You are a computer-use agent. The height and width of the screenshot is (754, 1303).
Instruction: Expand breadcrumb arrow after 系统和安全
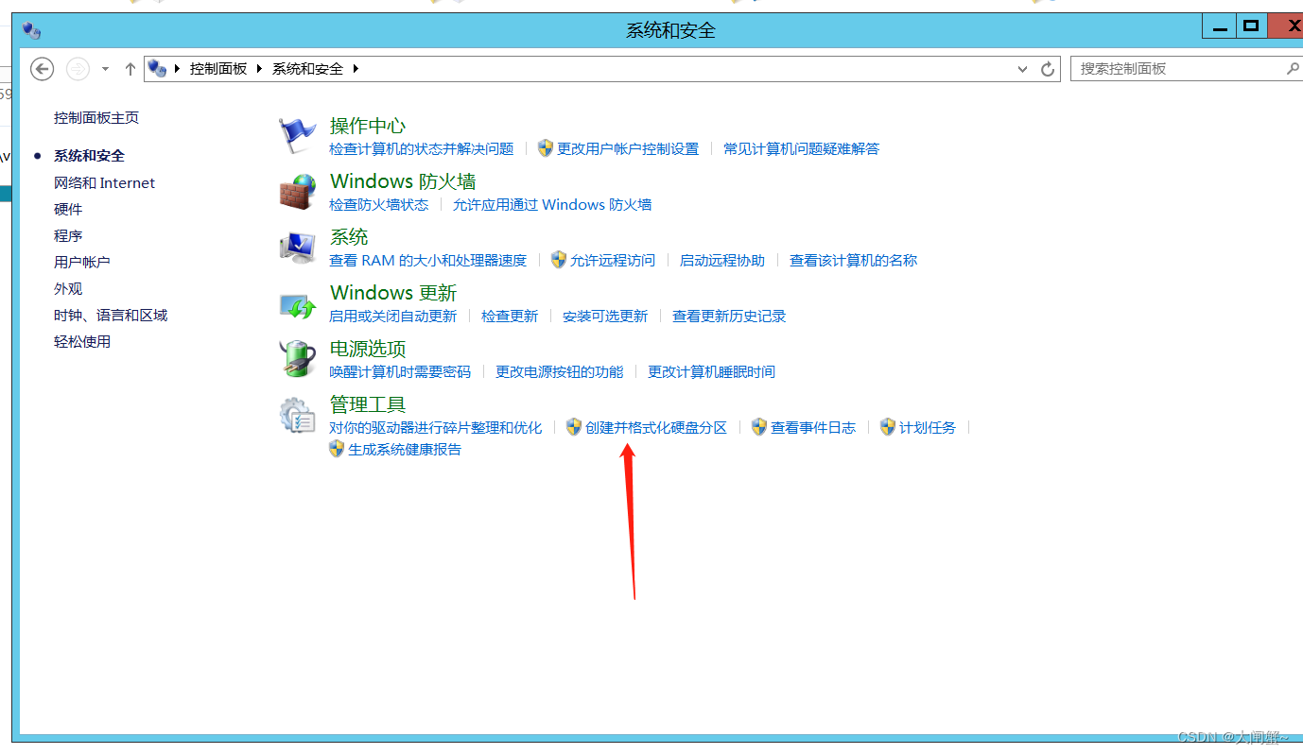[x=356, y=69]
